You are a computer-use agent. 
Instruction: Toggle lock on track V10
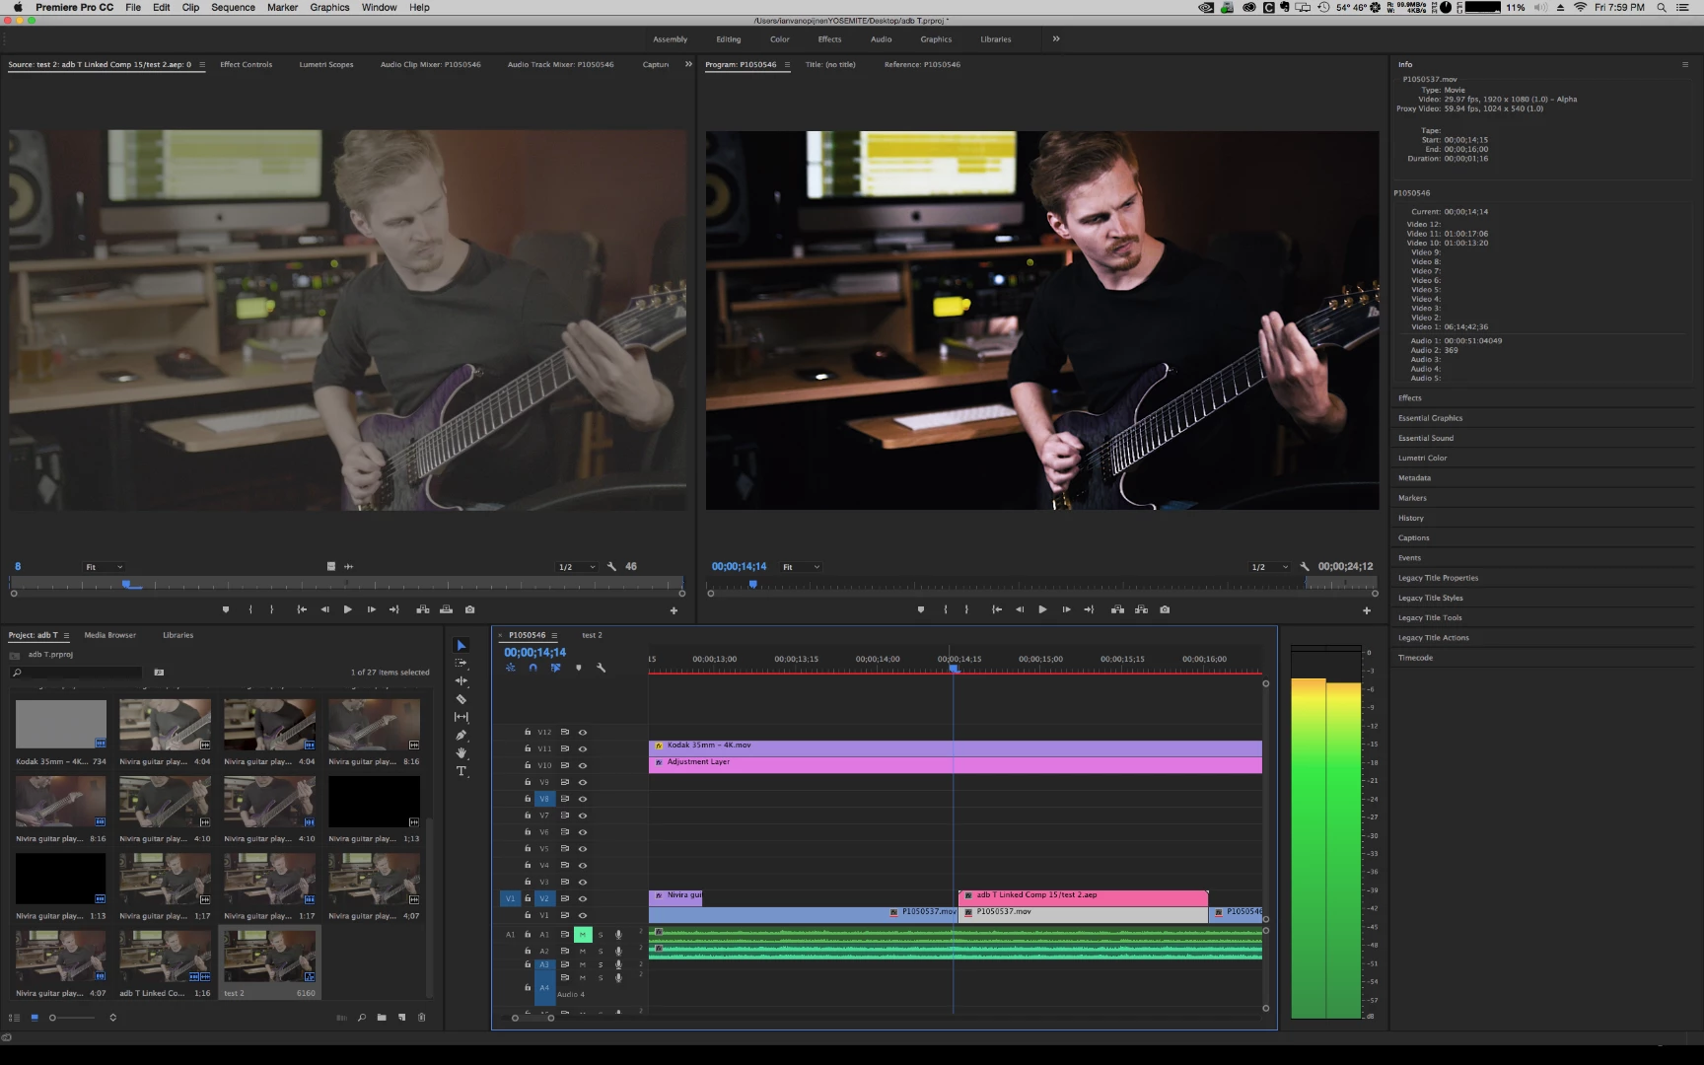click(528, 765)
